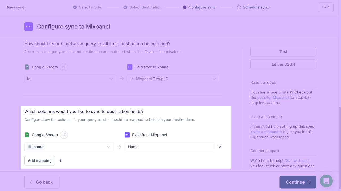Click the lightning bolt suggest mappings icon
Viewport: 341px width, 191px height.
[60, 160]
